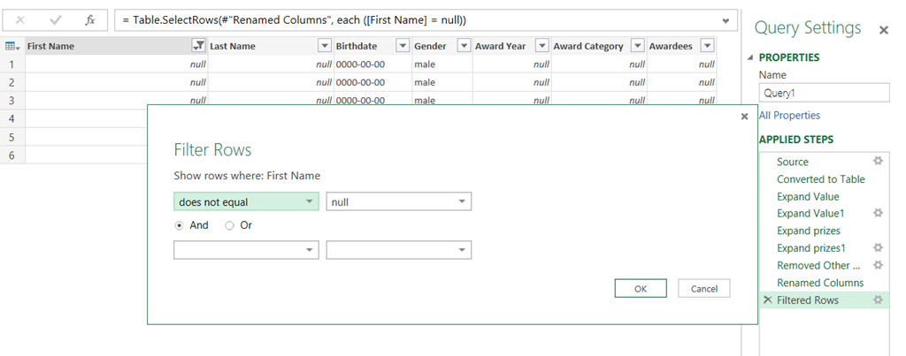
Task: Select the Or radio button
Action: coord(230,225)
